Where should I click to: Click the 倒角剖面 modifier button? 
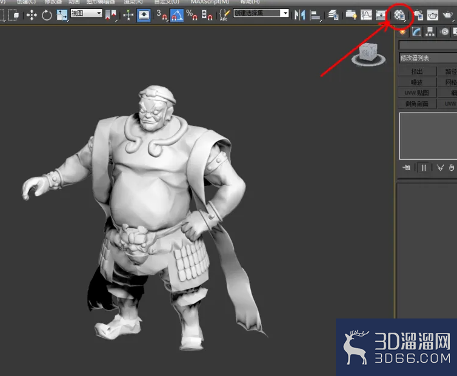click(417, 104)
